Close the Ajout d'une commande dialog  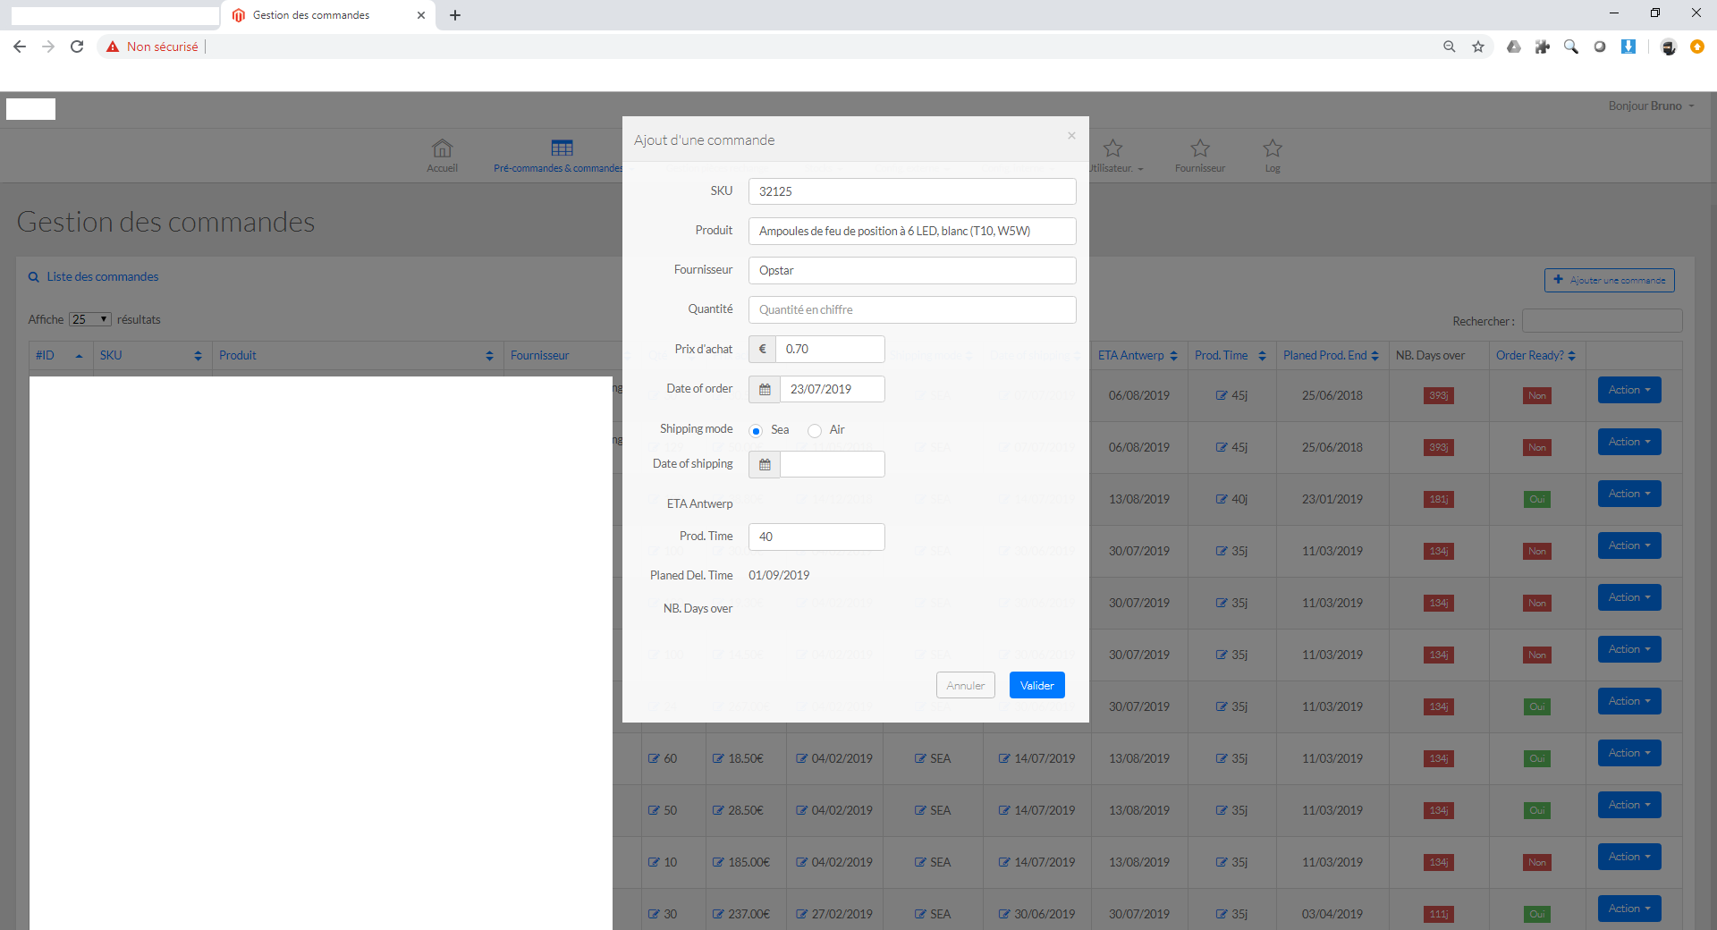(1071, 136)
